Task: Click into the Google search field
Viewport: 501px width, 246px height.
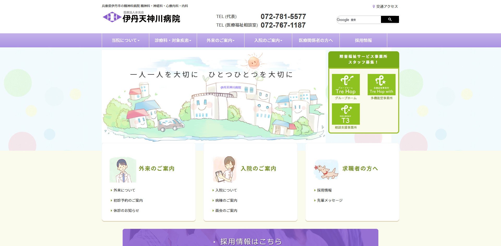Action: tap(359, 20)
